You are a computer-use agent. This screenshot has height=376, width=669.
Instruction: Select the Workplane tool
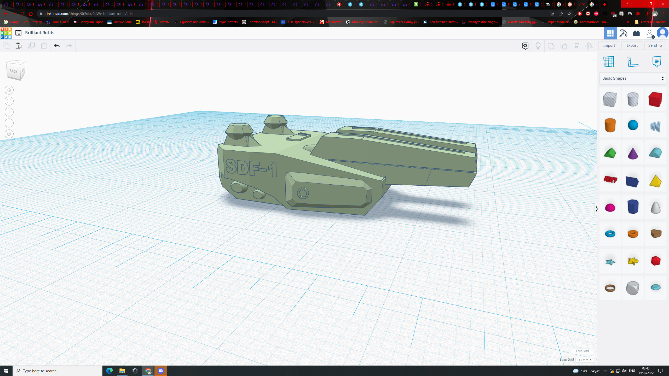(x=609, y=62)
